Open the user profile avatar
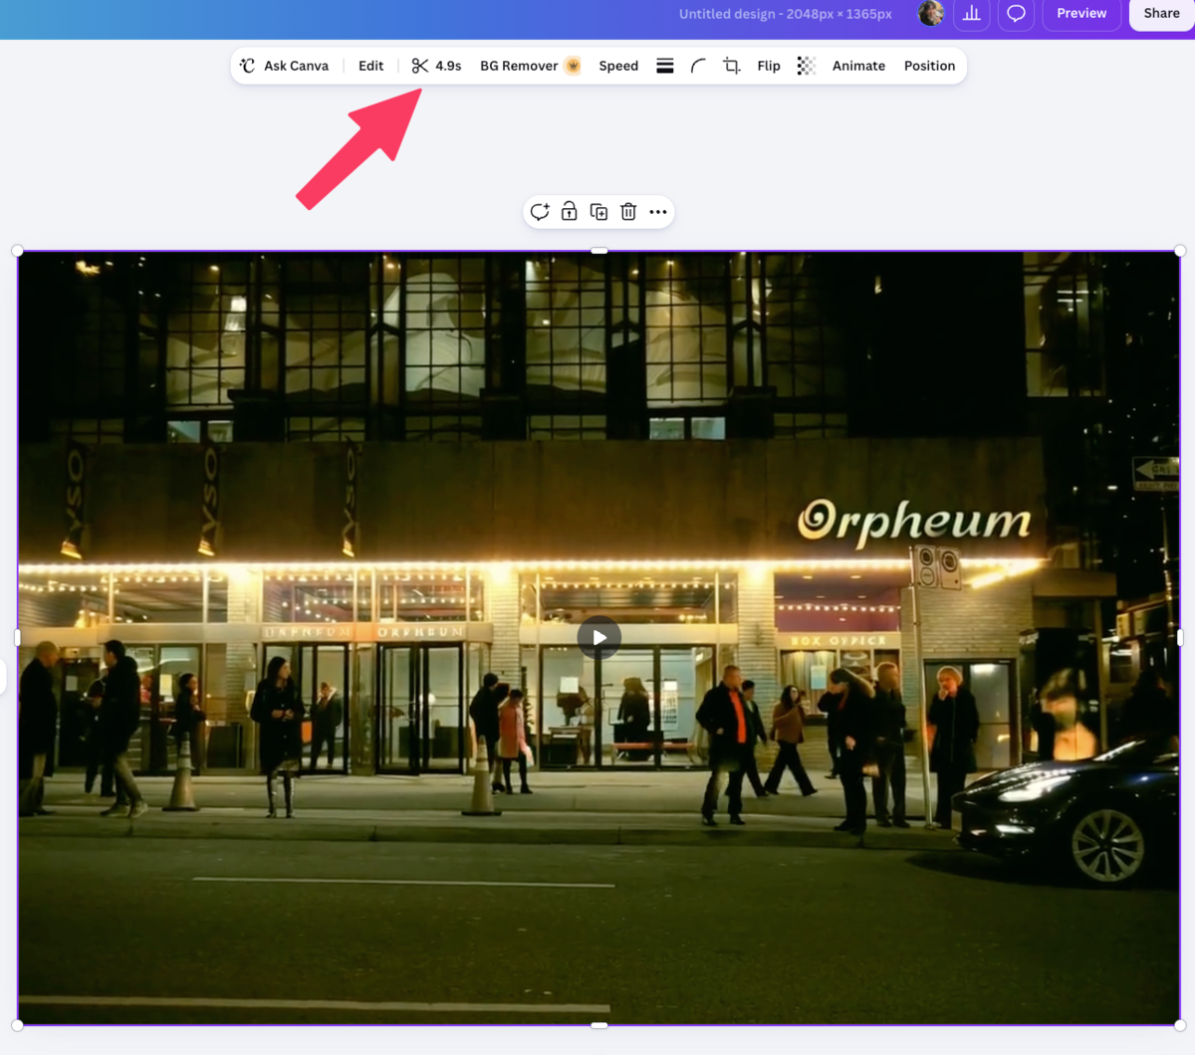 coord(931,13)
